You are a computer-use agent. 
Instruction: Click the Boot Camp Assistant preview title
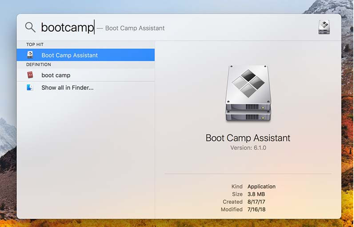tap(248, 138)
